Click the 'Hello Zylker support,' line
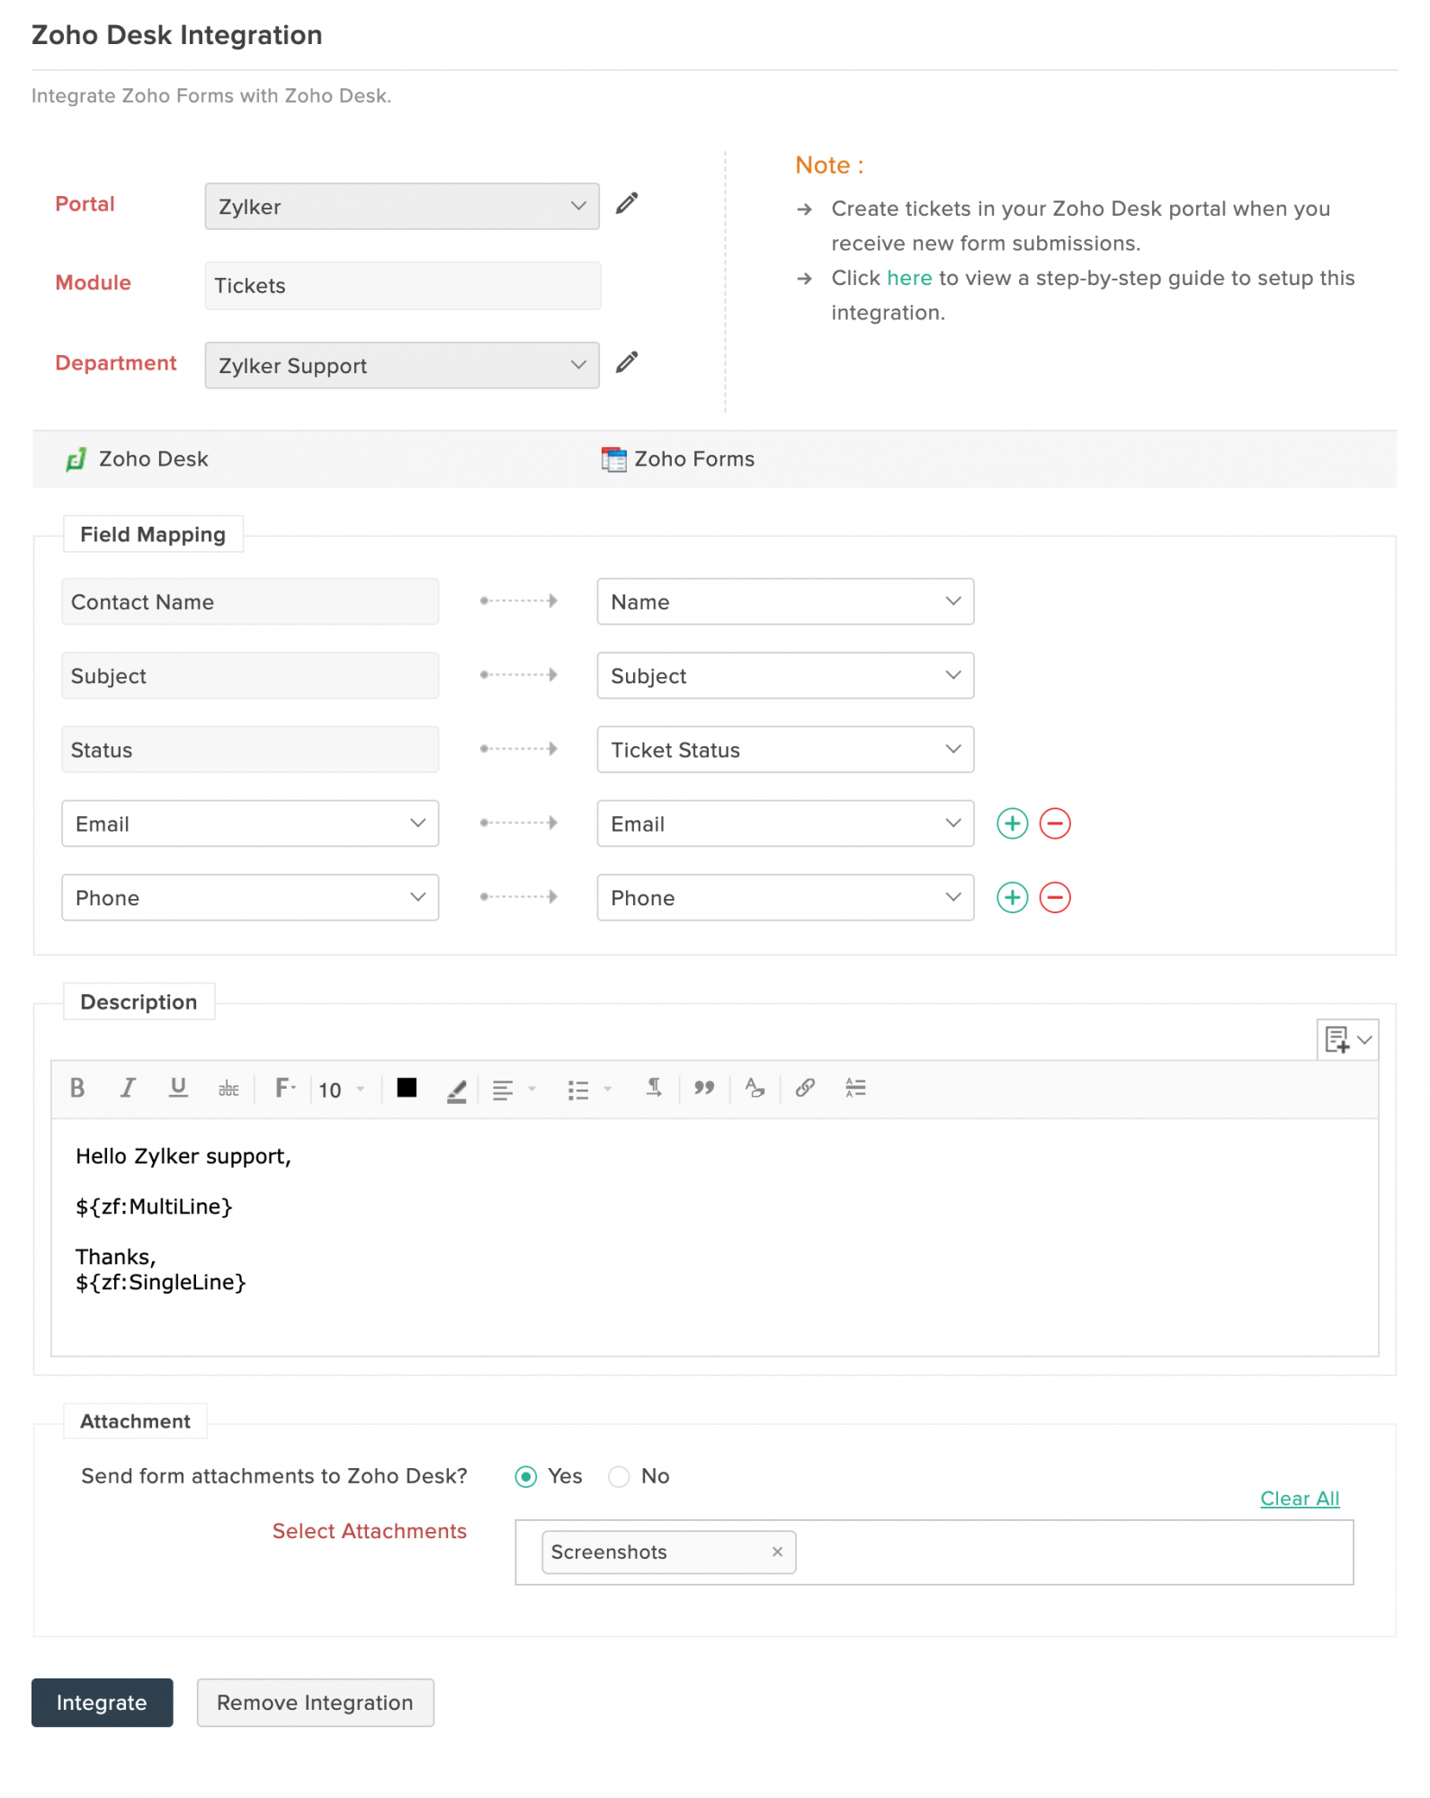1430x1798 pixels. 183,1156
